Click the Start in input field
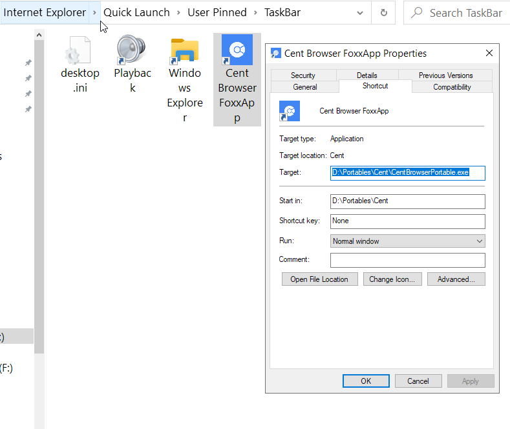This screenshot has width=510, height=429. coord(407,201)
